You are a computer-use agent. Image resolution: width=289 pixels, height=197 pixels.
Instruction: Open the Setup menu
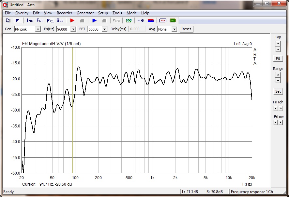(x=103, y=13)
